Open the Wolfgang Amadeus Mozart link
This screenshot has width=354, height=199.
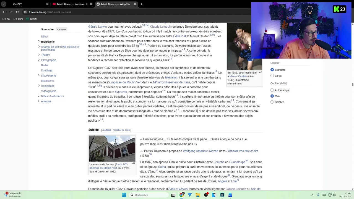(x=201, y=151)
